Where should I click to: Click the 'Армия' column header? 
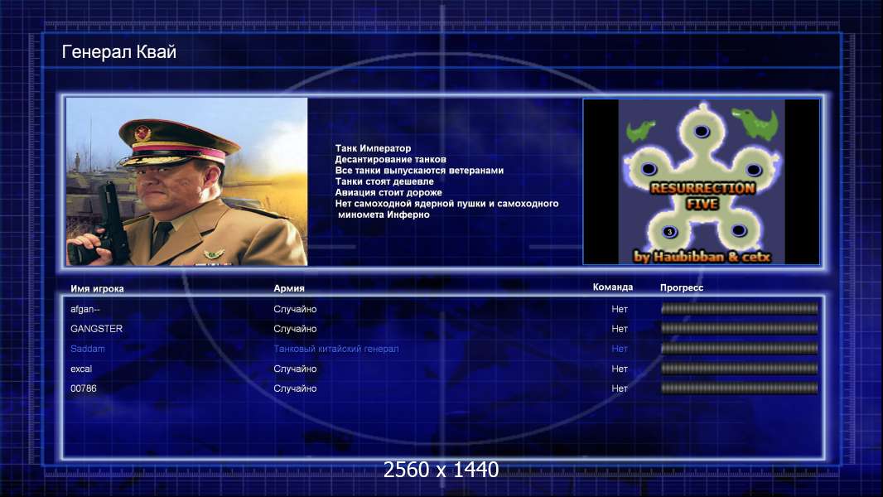[x=289, y=288]
